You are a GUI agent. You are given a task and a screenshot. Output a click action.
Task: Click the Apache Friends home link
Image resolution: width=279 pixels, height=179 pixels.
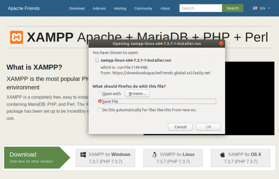coord(24,8)
